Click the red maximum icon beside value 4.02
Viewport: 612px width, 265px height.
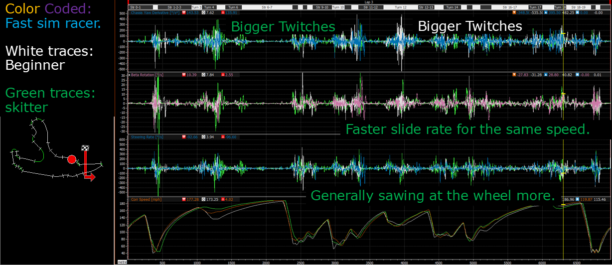pos(223,199)
